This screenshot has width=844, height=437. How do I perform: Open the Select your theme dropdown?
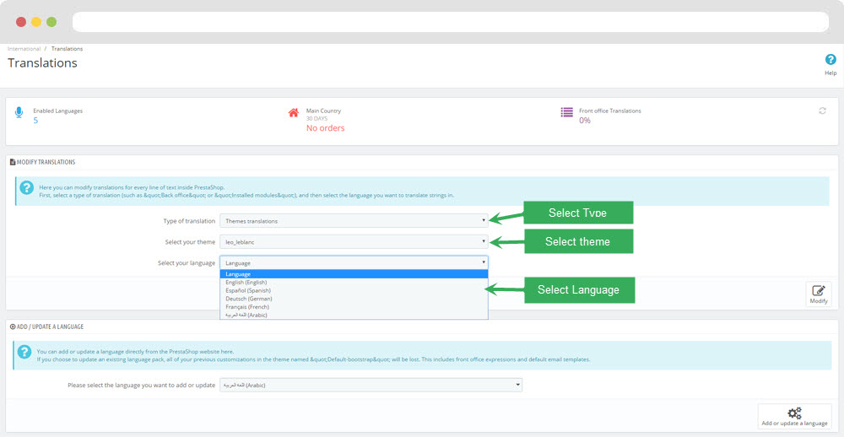tap(354, 242)
